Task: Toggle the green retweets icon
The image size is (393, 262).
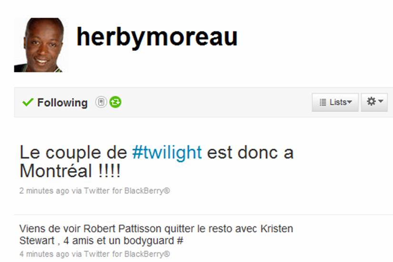Action: (x=115, y=102)
